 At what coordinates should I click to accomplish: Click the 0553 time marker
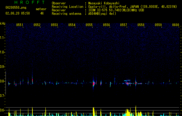click(x=54, y=25)
